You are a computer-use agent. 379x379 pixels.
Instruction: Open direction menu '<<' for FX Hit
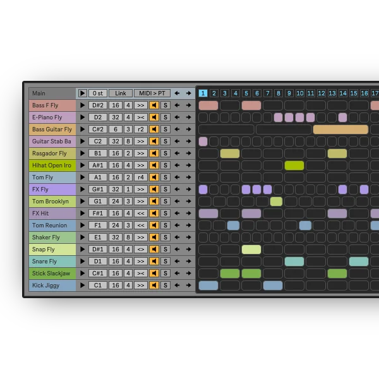click(141, 214)
